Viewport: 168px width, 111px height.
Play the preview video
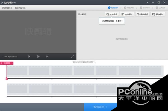[x=38, y=56]
